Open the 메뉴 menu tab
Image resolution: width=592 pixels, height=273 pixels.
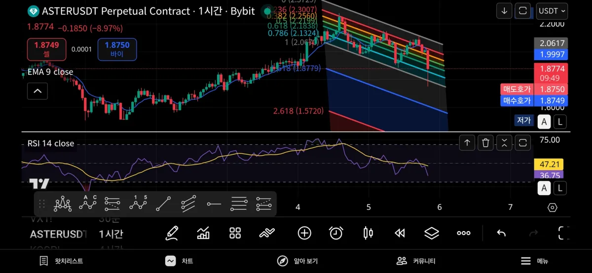pyautogui.click(x=535, y=261)
